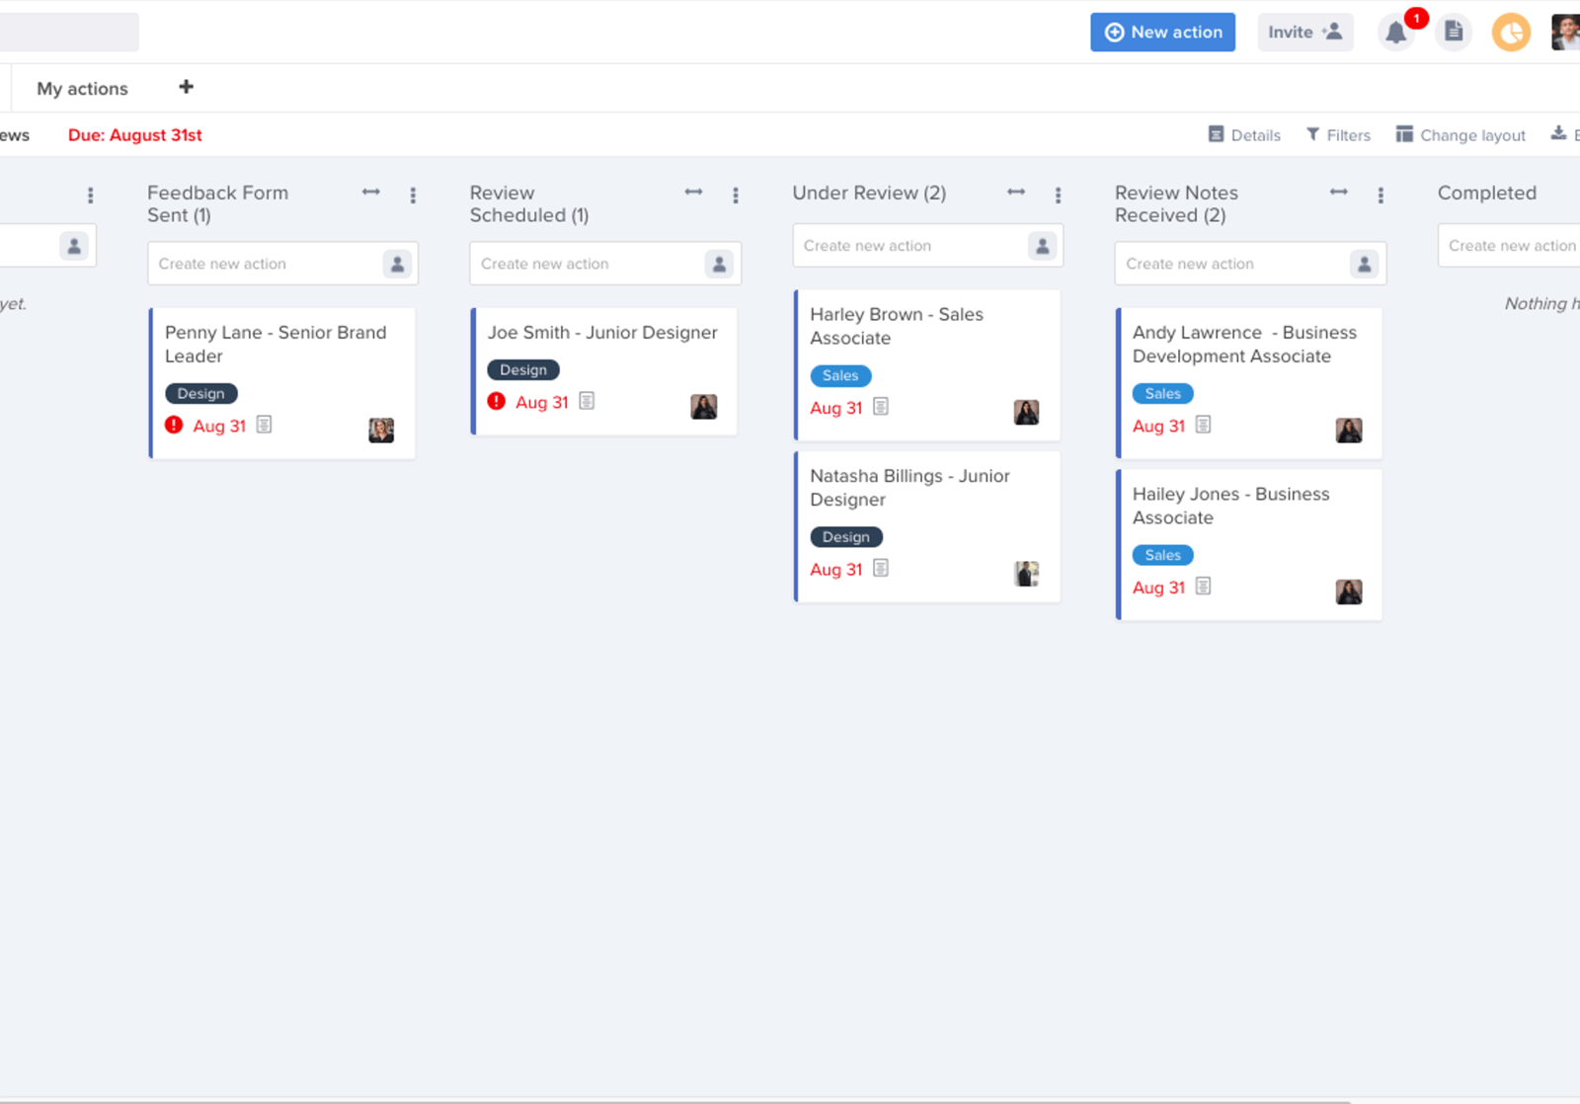Click Aug 31 due date on Hailey Jones card
Image resolution: width=1580 pixels, height=1104 pixels.
(x=1158, y=588)
